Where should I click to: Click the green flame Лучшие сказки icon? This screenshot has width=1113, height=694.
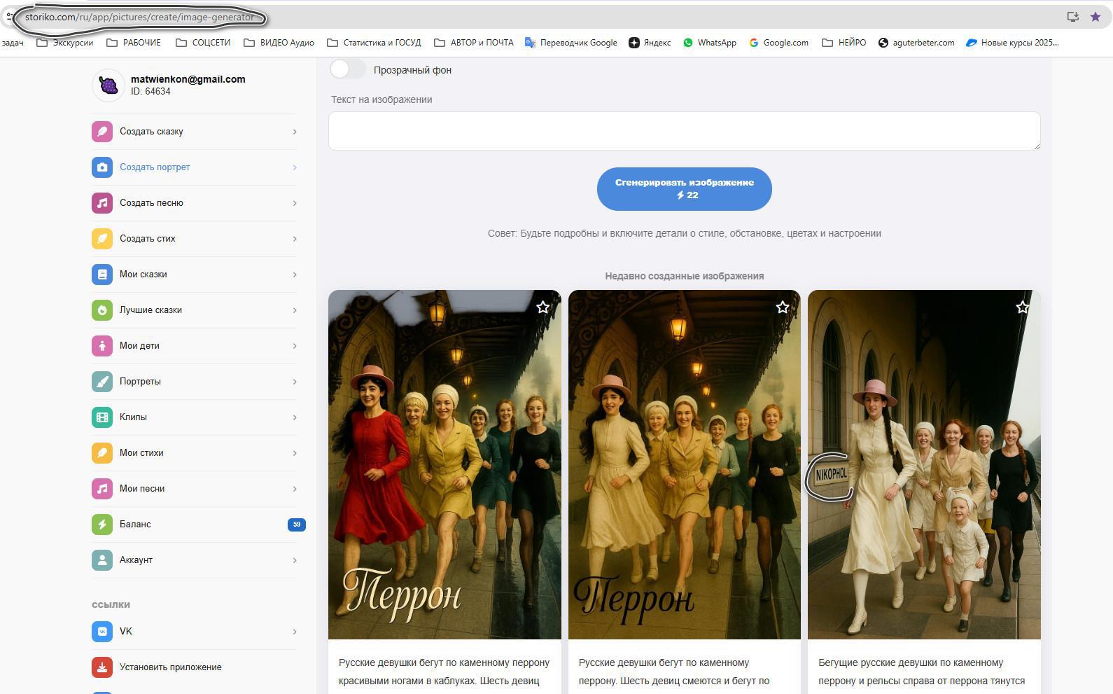[102, 310]
